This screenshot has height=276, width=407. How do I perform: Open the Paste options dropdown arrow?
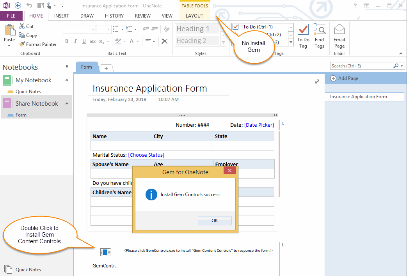click(x=9, y=46)
